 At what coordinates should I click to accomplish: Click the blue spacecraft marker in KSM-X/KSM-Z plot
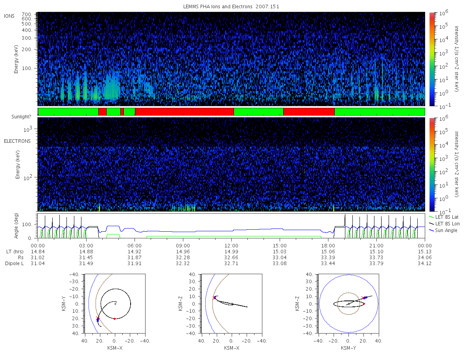216,297
